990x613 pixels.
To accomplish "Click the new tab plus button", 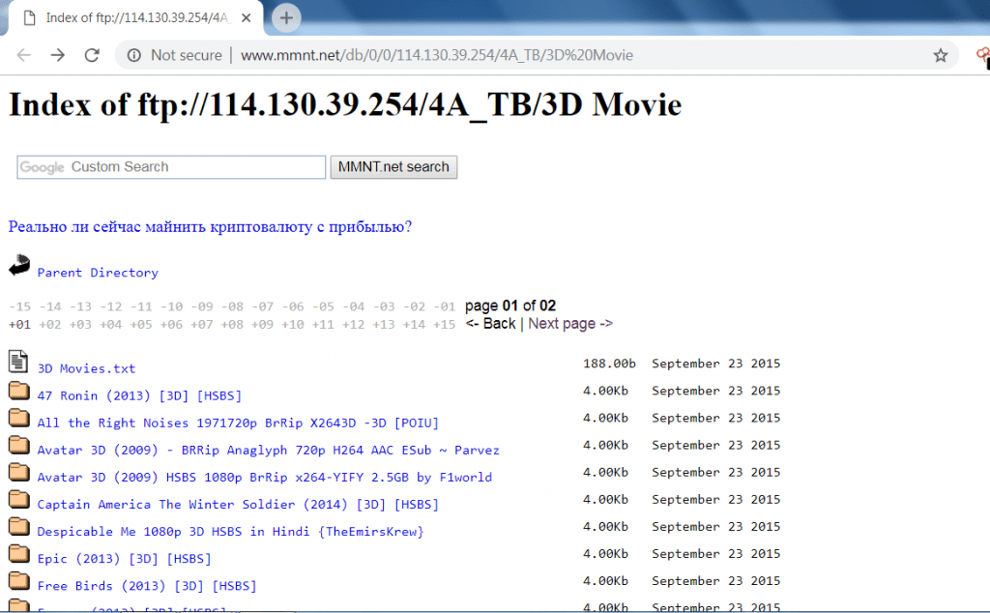I will pos(285,17).
